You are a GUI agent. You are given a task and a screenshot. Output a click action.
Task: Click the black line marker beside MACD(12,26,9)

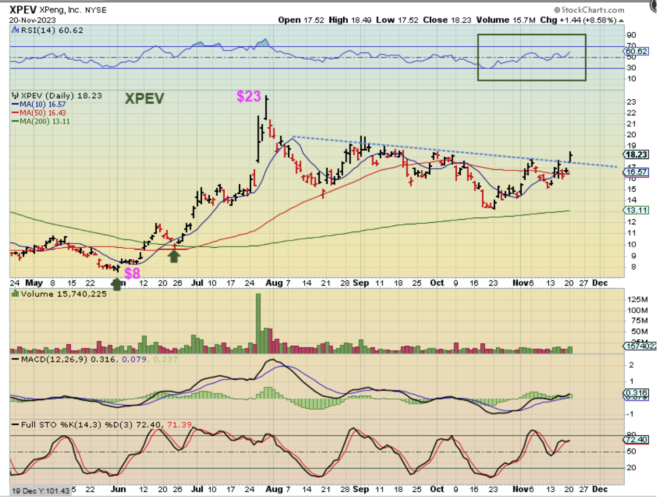(x=15, y=359)
